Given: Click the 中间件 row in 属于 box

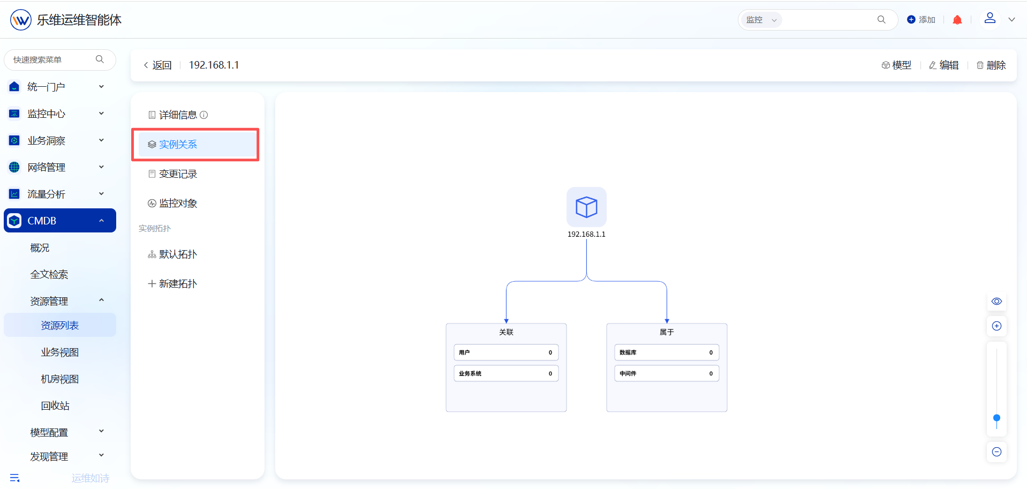Looking at the screenshot, I should 667,373.
